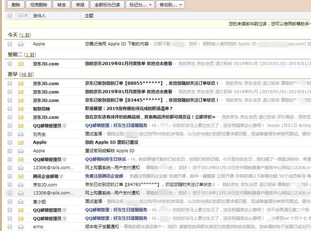Click the unread envelope icon for 智联招聘
The width and height of the screenshot is (311, 231).
pyautogui.click(x=21, y=109)
